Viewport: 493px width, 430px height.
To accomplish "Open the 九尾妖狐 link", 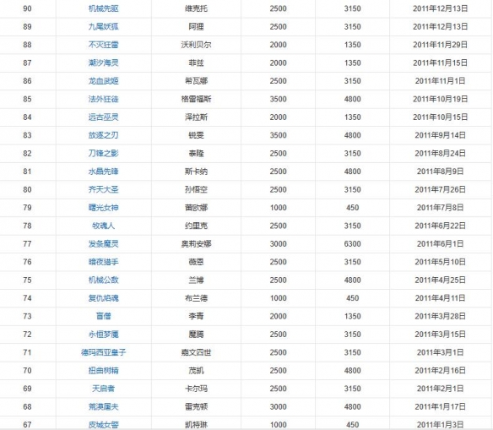I will click(x=104, y=27).
